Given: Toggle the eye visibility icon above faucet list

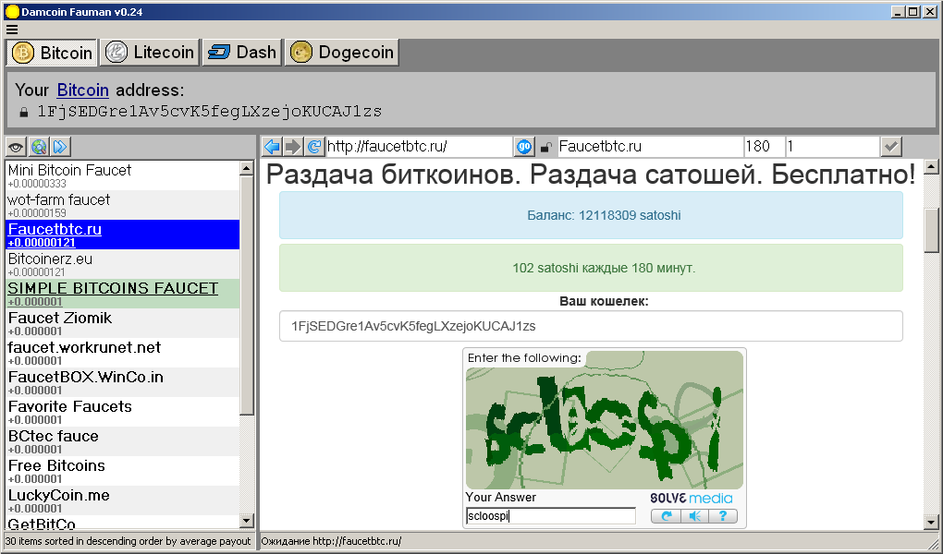Looking at the screenshot, I should pos(17,147).
